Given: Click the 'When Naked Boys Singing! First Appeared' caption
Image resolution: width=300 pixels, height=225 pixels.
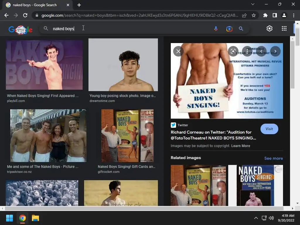Looking at the screenshot, I should [x=43, y=96].
